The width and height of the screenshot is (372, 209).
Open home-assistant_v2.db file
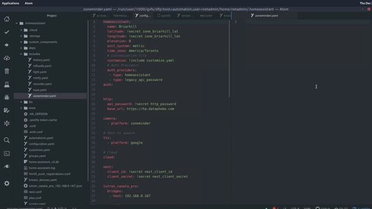pos(44,162)
